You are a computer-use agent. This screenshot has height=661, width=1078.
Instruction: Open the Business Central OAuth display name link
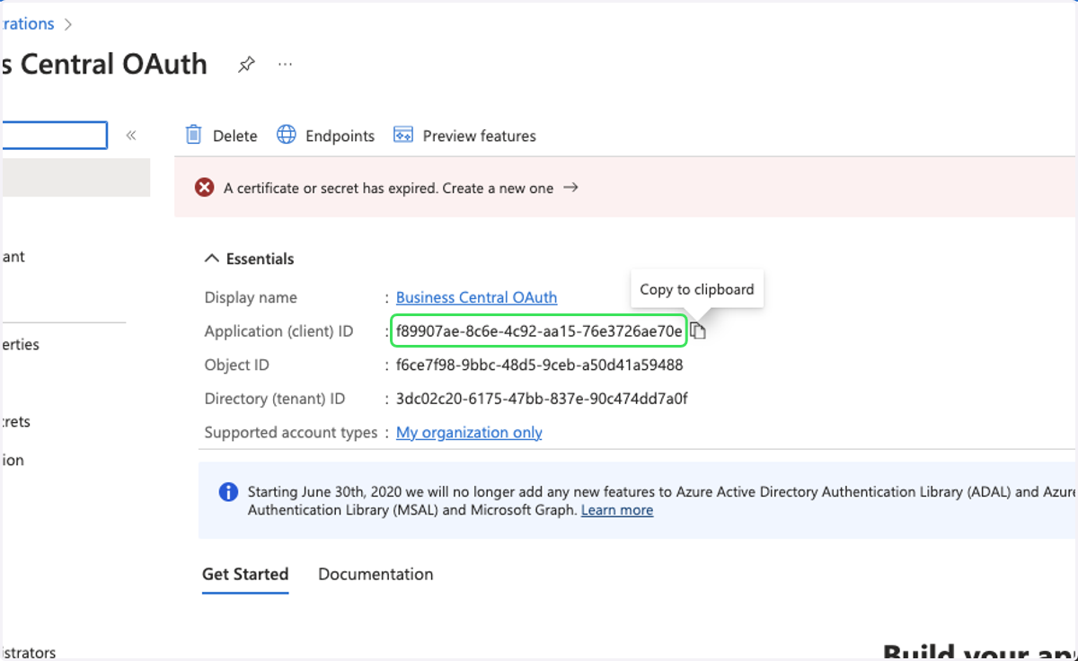coord(476,297)
